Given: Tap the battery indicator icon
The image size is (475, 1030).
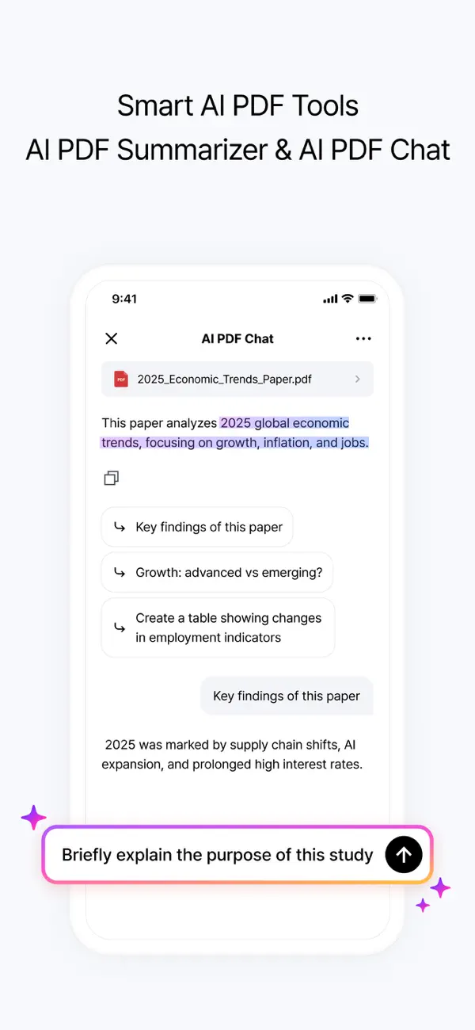Looking at the screenshot, I should coord(367,299).
